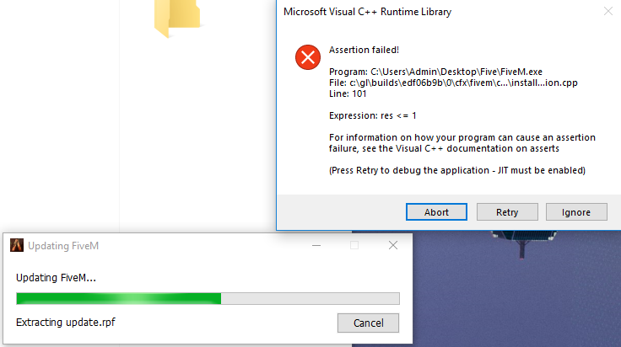Click the Abort button

[436, 212]
